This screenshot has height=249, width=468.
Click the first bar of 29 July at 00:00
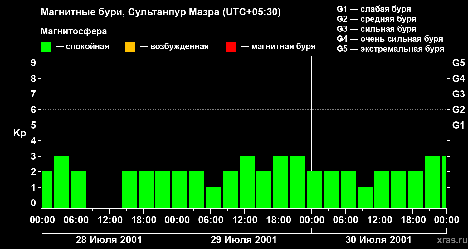180,190
